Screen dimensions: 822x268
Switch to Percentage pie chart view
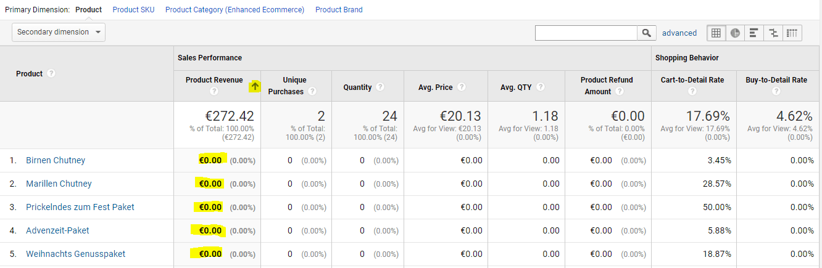[735, 33]
